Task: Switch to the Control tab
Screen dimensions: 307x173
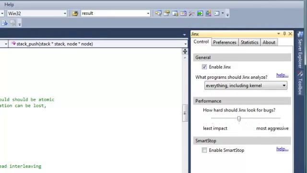Action: click(201, 42)
